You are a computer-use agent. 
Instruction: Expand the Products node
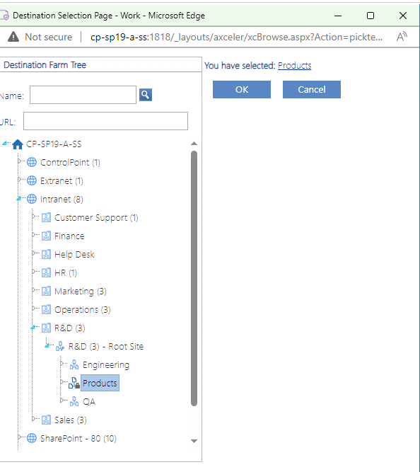point(62,381)
